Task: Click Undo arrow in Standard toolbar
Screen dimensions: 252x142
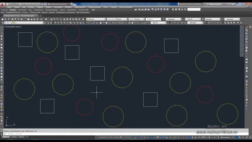Action: tap(41, 19)
